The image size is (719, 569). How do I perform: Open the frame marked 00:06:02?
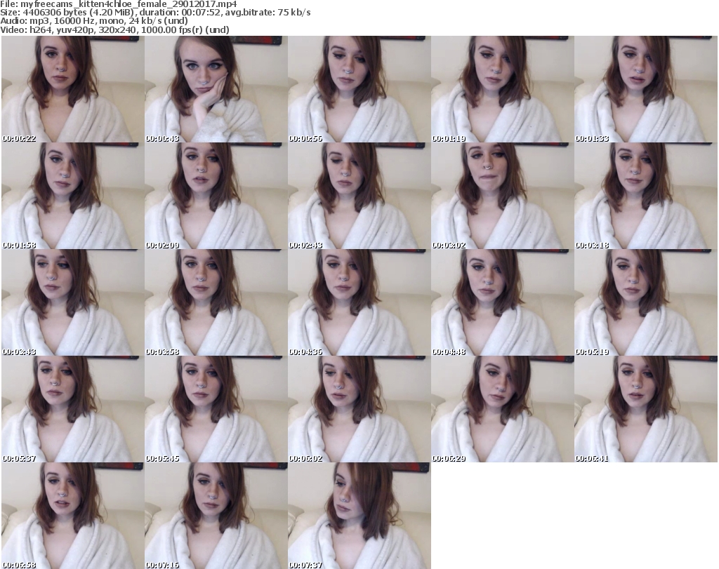(x=359, y=409)
